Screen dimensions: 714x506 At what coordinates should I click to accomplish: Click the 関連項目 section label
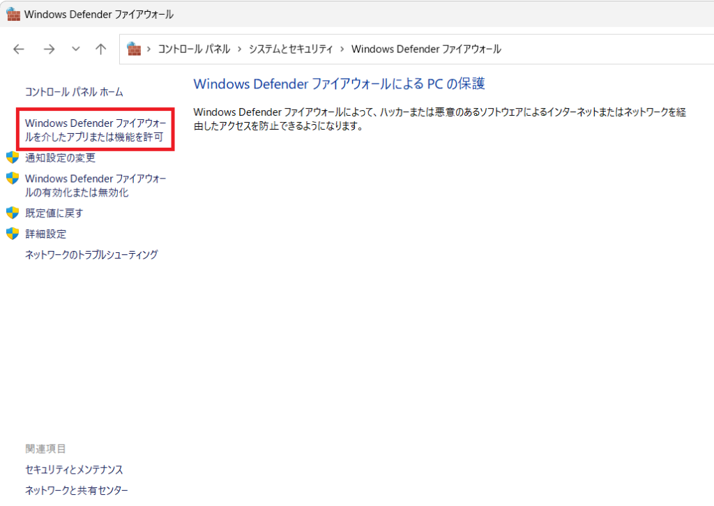[45, 449]
